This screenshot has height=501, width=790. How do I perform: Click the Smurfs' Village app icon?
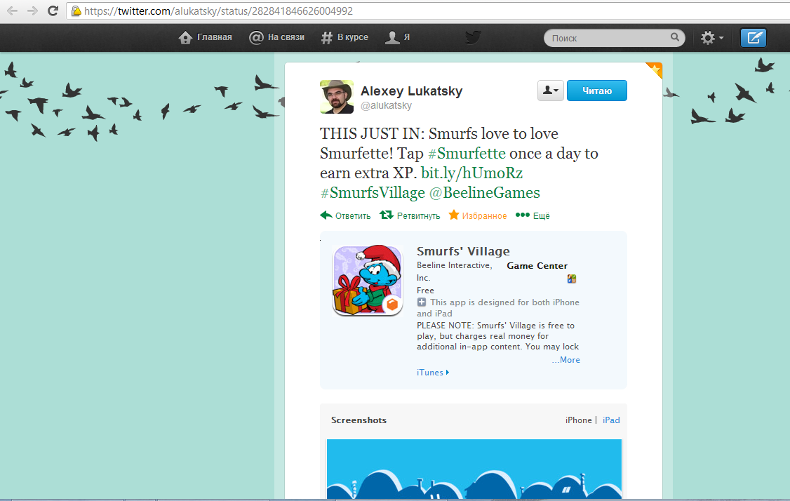(x=368, y=281)
